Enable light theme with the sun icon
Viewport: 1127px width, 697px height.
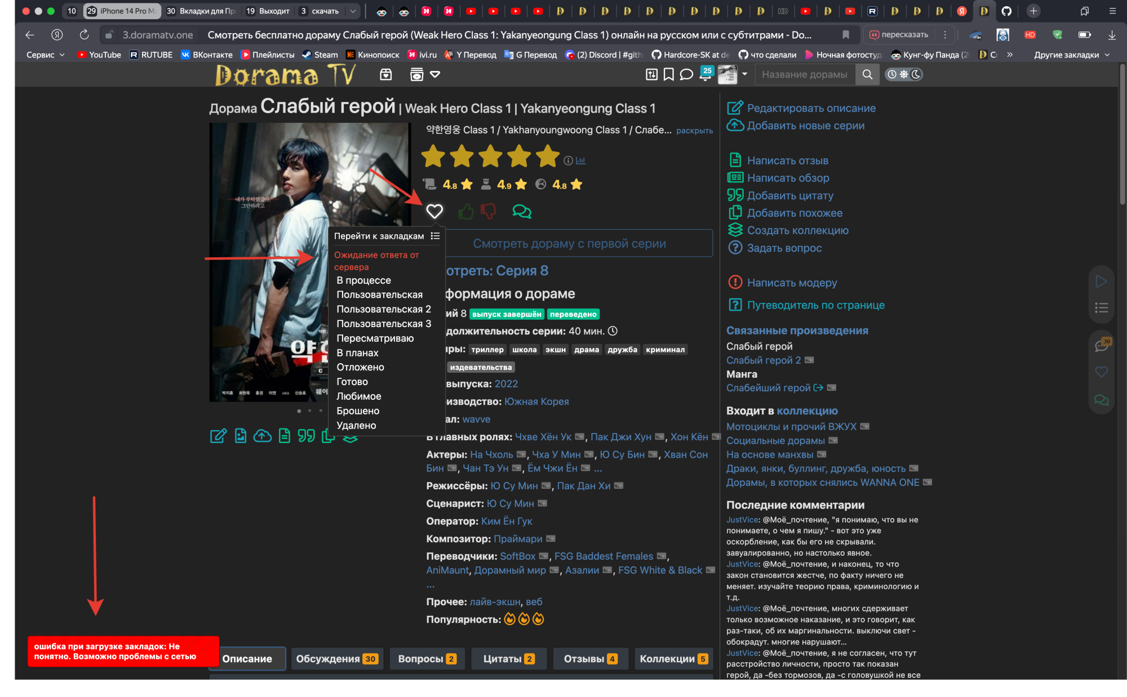click(903, 74)
